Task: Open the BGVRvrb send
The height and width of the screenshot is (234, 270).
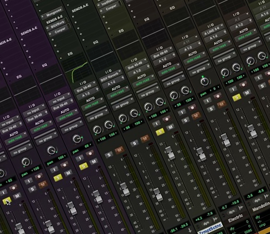Action: click(57, 25)
